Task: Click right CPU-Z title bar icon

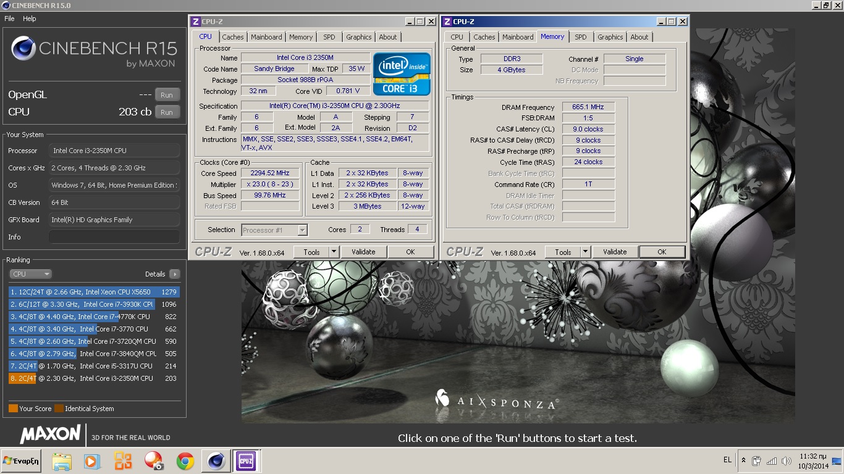Action: (447, 22)
